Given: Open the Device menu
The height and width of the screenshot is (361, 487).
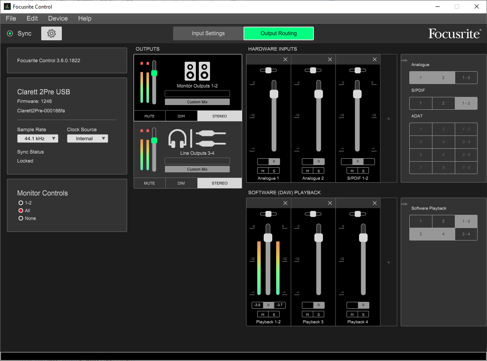Looking at the screenshot, I should (58, 18).
